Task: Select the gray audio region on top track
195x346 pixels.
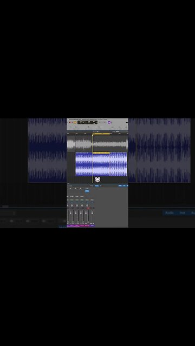Action: 97,143
